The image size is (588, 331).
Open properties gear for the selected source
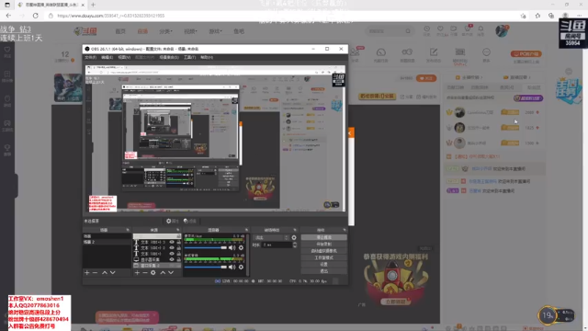point(153,272)
